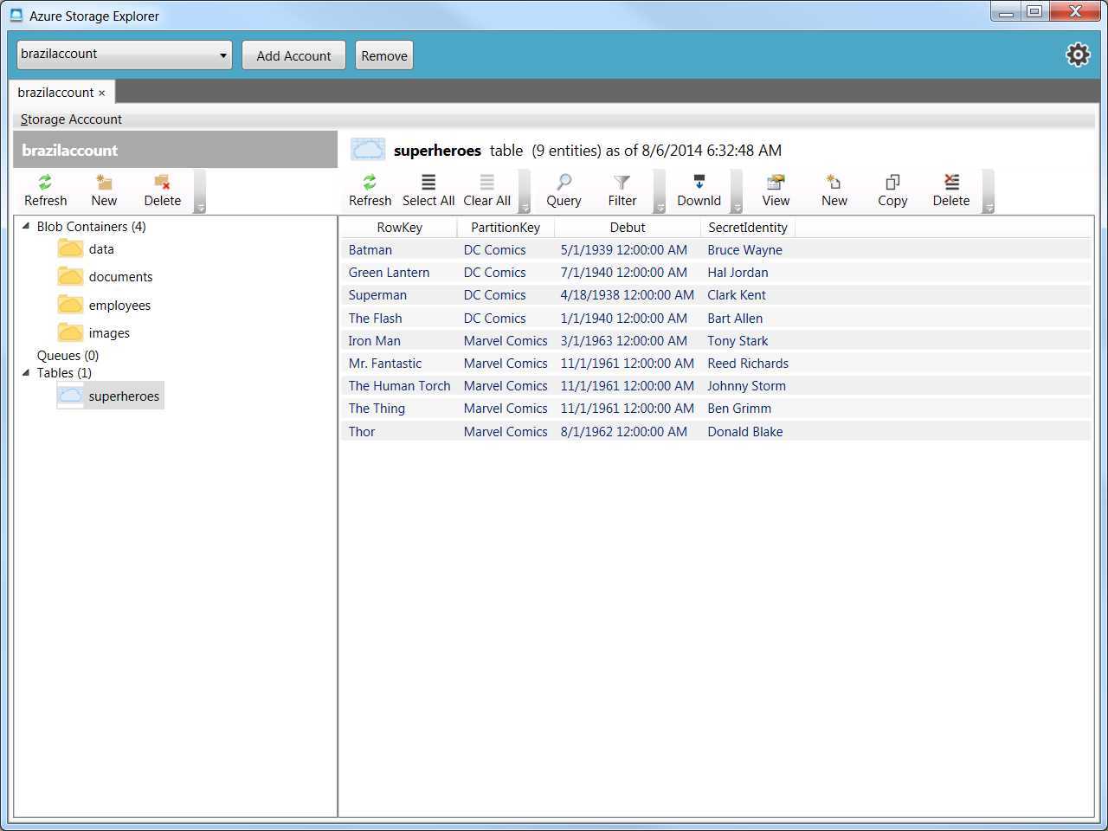Select the images blob container

click(x=93, y=333)
